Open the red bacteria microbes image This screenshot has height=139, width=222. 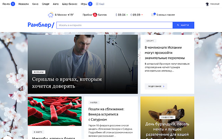(55, 111)
